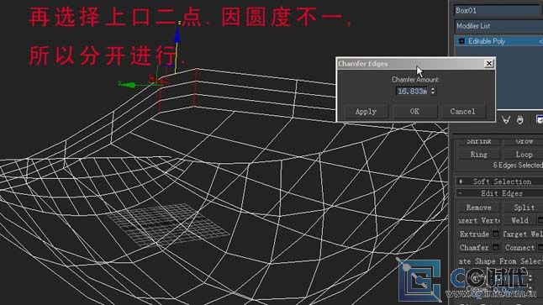Collapse the Edit Edges rollout
The image size is (543, 305).
pyautogui.click(x=499, y=193)
